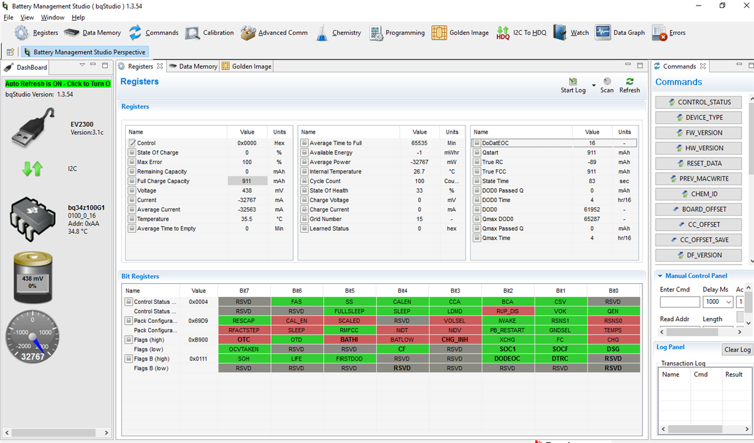754x443 pixels.
Task: Open I2C To HDQ tool
Action: click(521, 32)
